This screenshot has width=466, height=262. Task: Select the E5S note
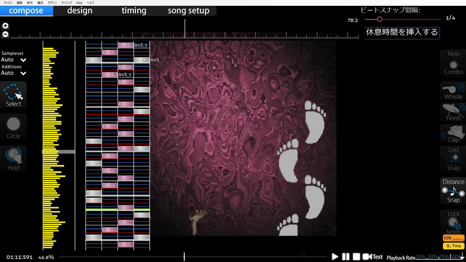(141, 237)
